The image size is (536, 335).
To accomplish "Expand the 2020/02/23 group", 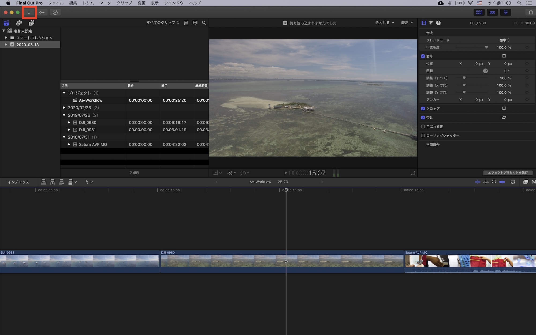I will pyautogui.click(x=64, y=108).
